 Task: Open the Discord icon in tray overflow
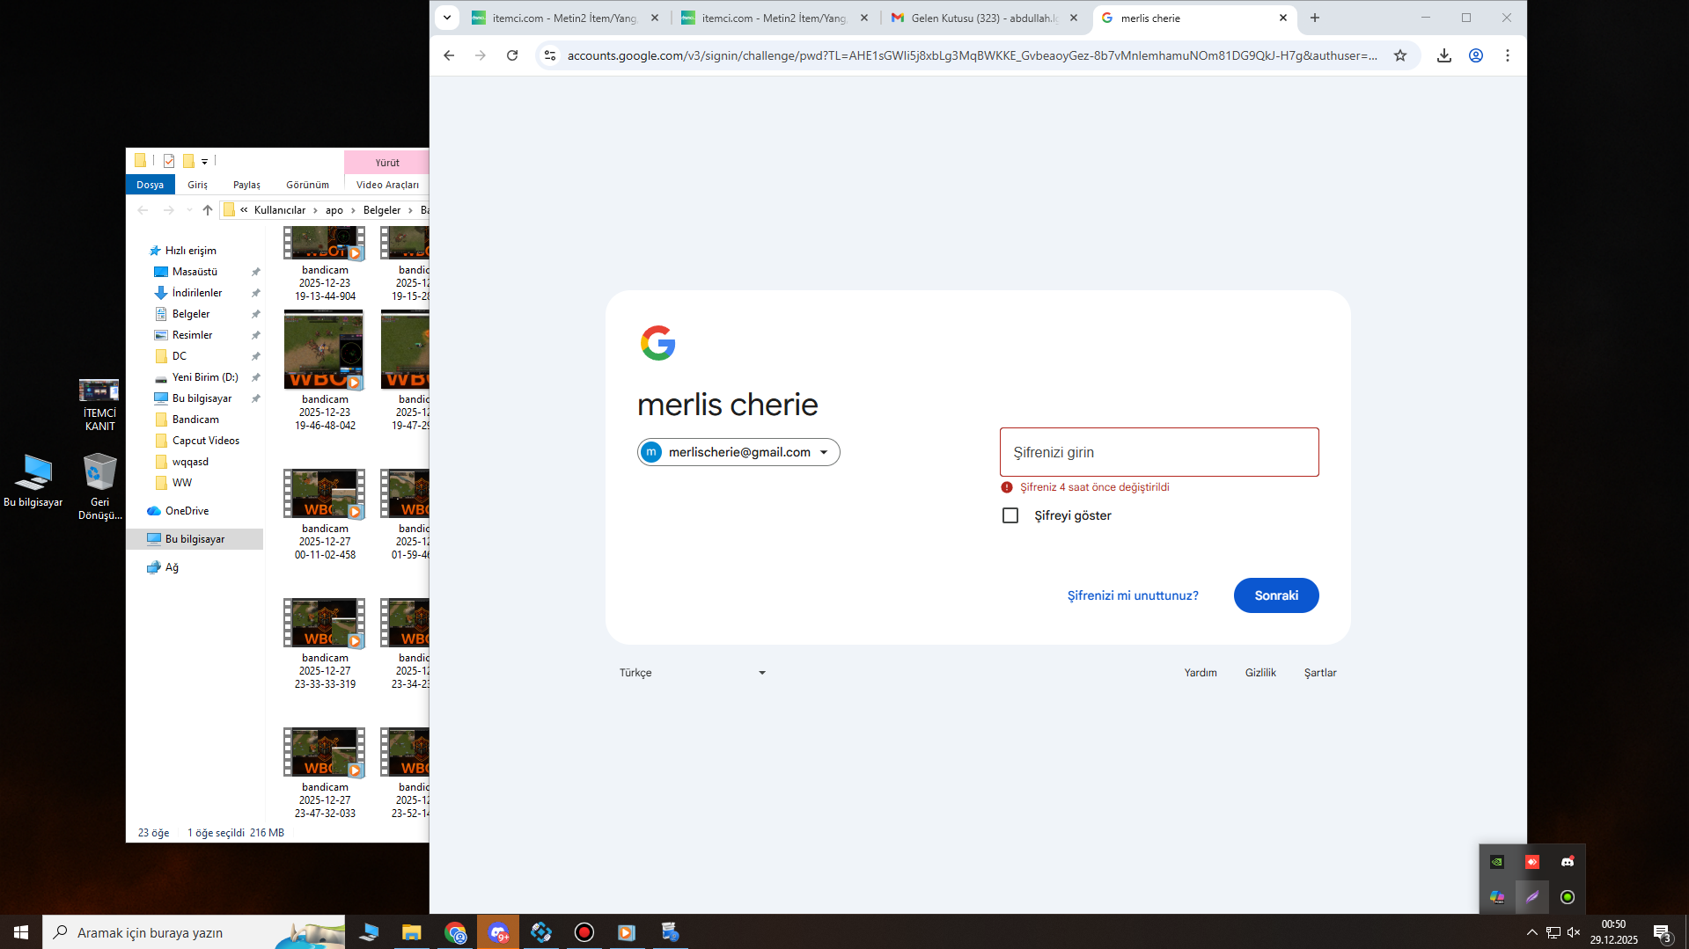1568,862
